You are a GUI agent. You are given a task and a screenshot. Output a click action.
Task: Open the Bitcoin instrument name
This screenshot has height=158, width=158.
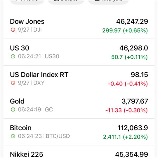point(21,128)
